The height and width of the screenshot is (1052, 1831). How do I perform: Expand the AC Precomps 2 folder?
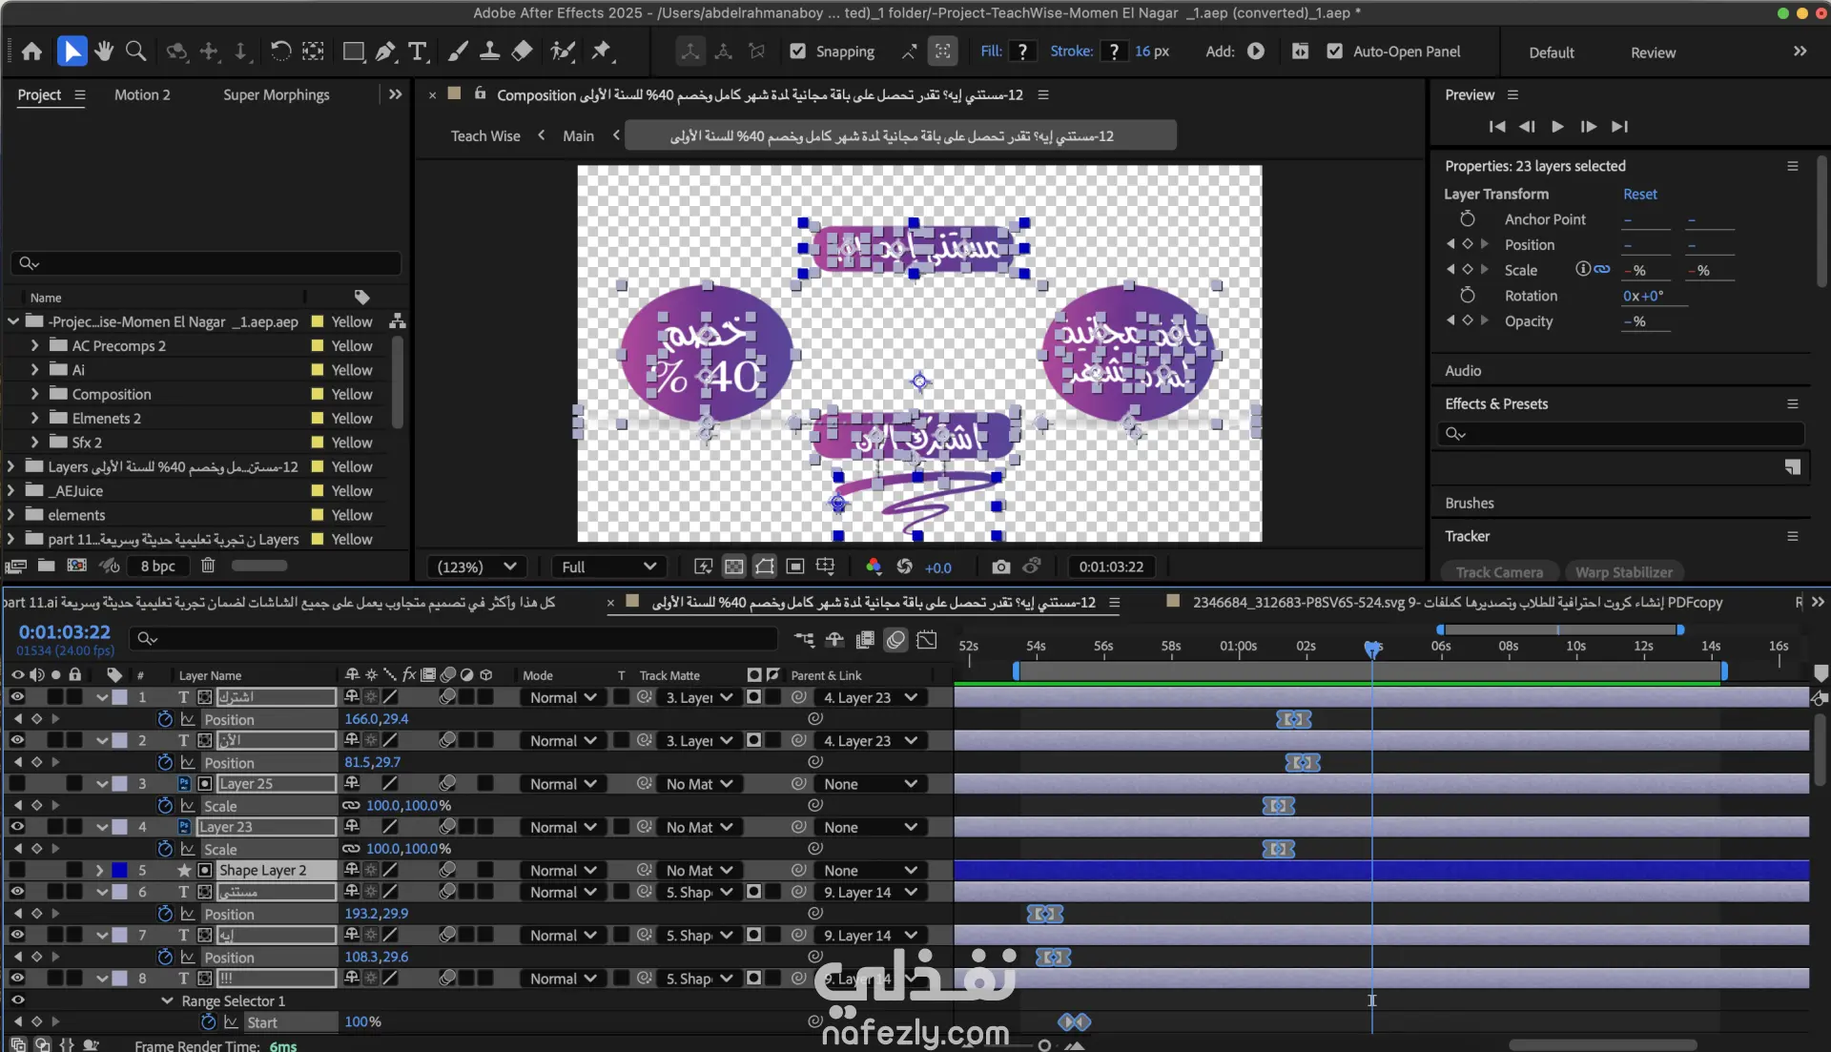[35, 346]
